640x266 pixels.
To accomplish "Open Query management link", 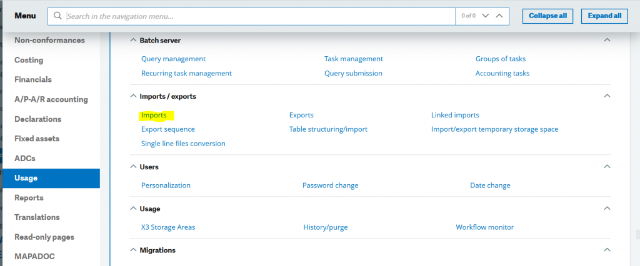I will [x=174, y=59].
